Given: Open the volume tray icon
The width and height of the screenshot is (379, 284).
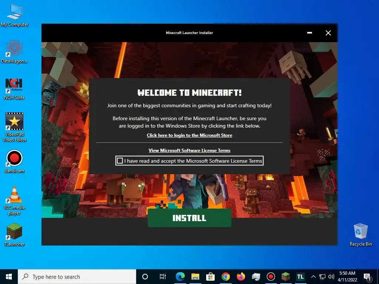Looking at the screenshot, I should (x=331, y=277).
